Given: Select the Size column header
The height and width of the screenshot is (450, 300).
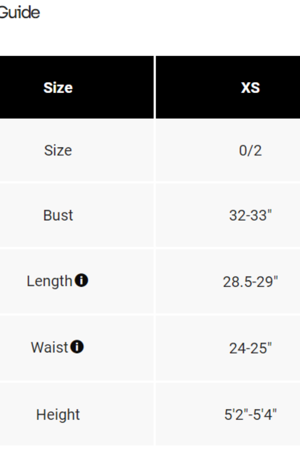Looking at the screenshot, I should [x=58, y=87].
